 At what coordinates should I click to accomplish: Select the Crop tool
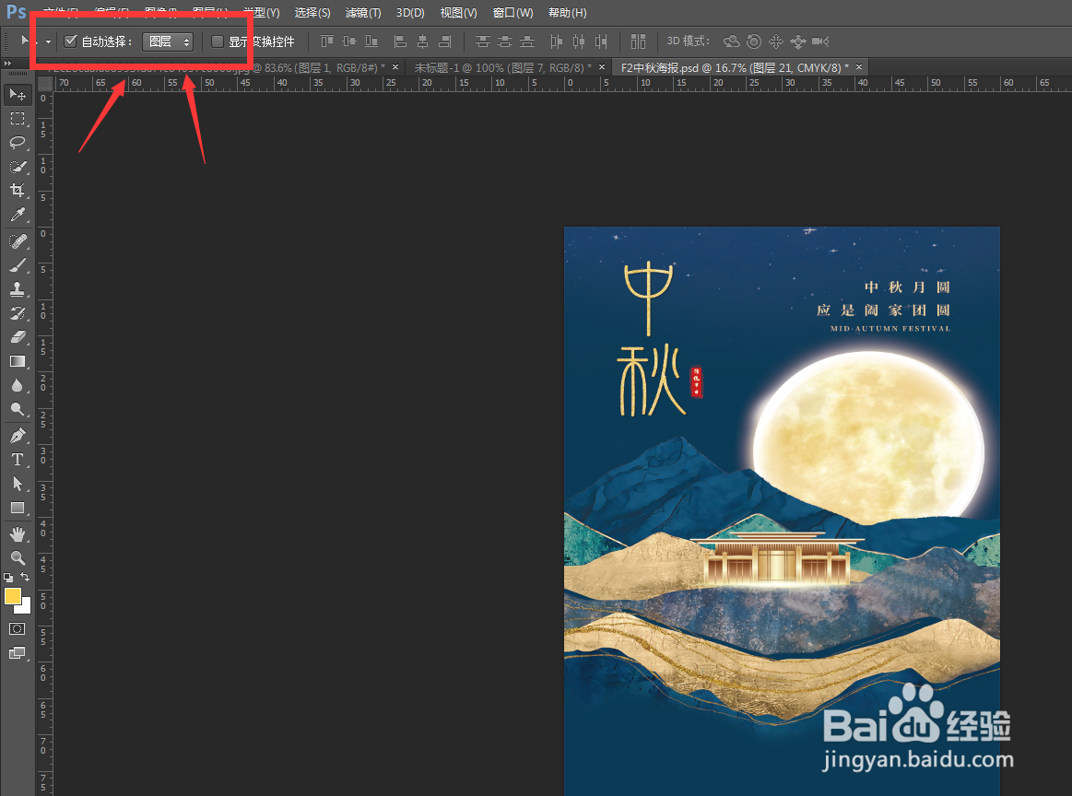18,191
